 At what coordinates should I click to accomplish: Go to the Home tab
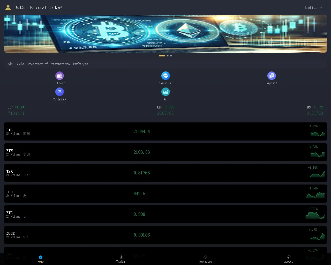click(x=41, y=259)
